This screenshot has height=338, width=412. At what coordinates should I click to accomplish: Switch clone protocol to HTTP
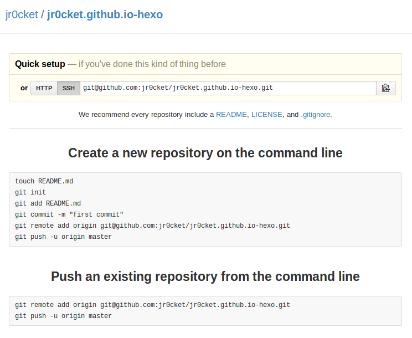44,88
